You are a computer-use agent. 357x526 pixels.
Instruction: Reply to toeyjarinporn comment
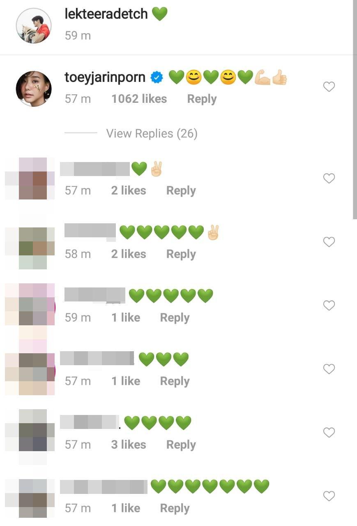[202, 99]
